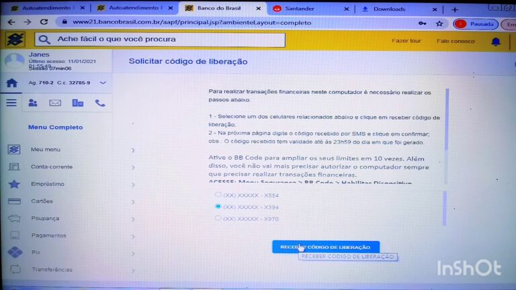Viewport: 516px width, 290px height.
Task: Focus the Ache fácil search field
Action: pos(161,40)
